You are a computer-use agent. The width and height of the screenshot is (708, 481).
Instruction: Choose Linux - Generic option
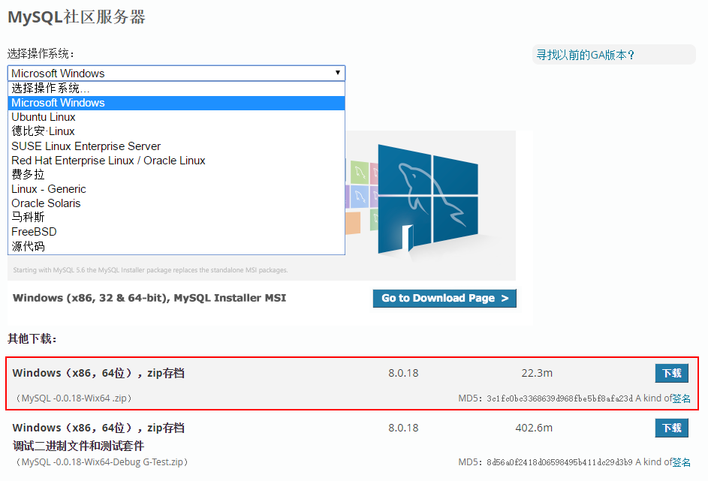[x=176, y=189]
